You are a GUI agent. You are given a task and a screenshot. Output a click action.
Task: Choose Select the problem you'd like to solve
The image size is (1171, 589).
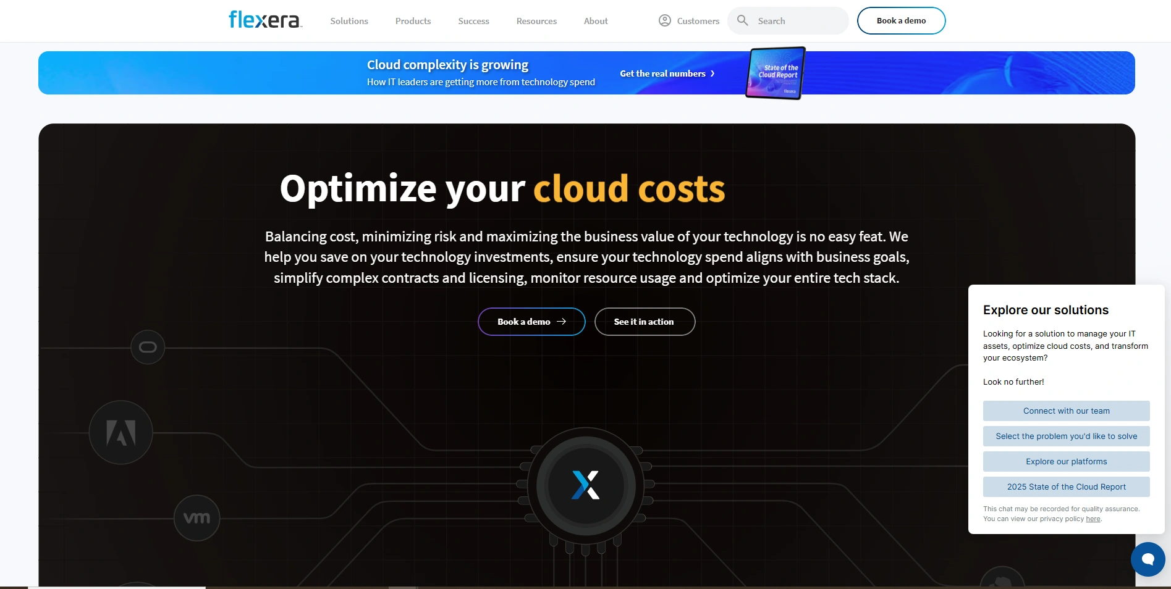click(x=1065, y=436)
